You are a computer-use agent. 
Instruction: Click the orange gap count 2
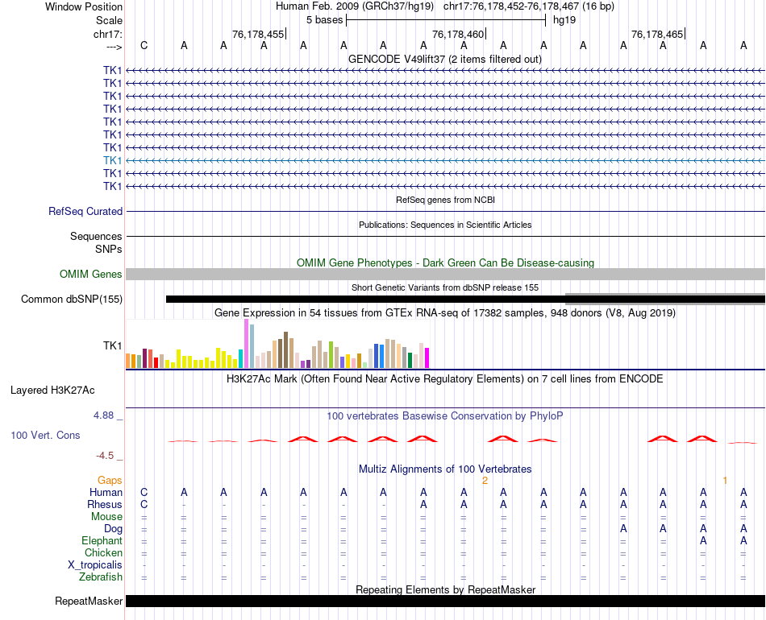(485, 481)
